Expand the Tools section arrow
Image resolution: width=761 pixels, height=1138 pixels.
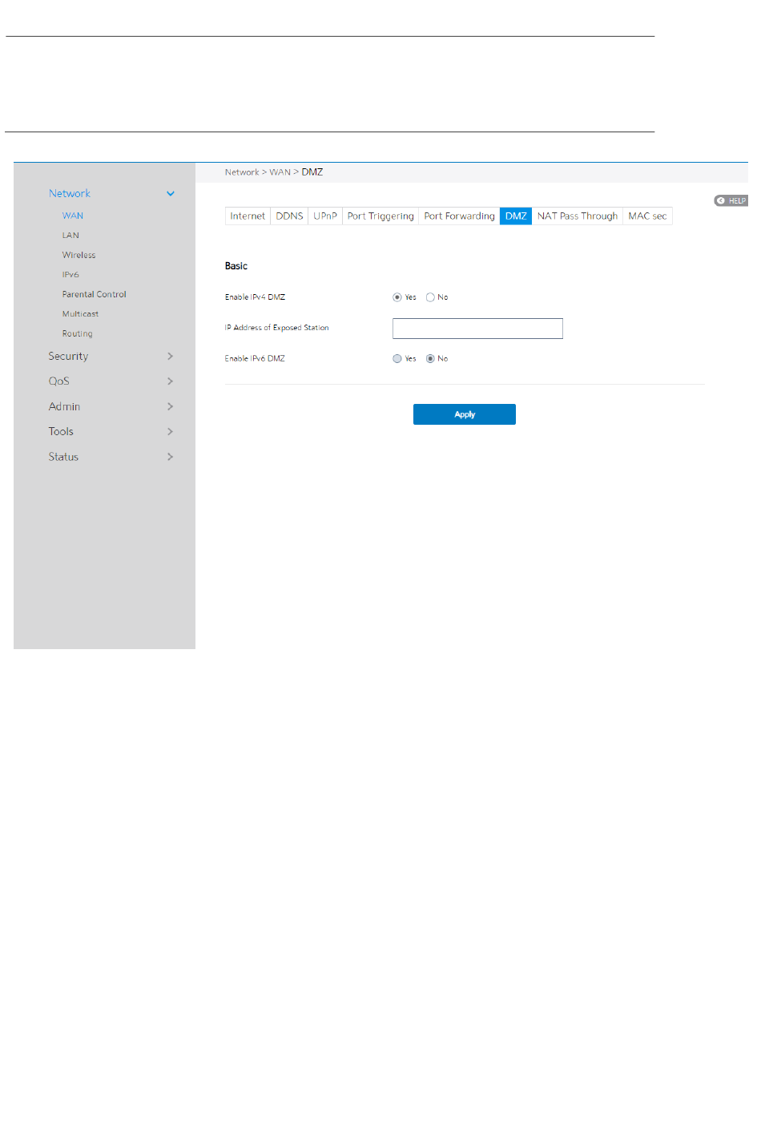pyautogui.click(x=170, y=431)
